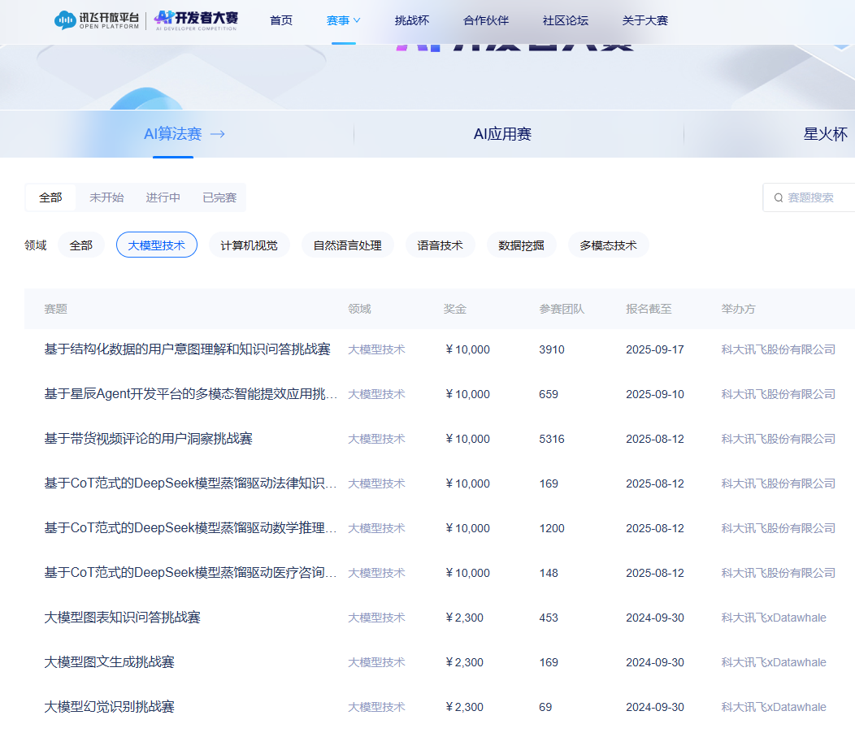Click team count 659

(x=549, y=394)
